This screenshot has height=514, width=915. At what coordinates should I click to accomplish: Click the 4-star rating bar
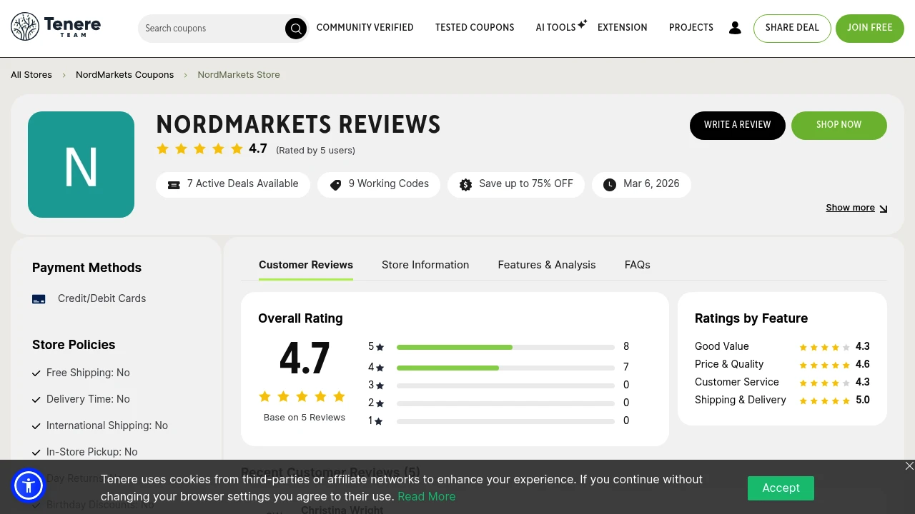click(x=505, y=368)
